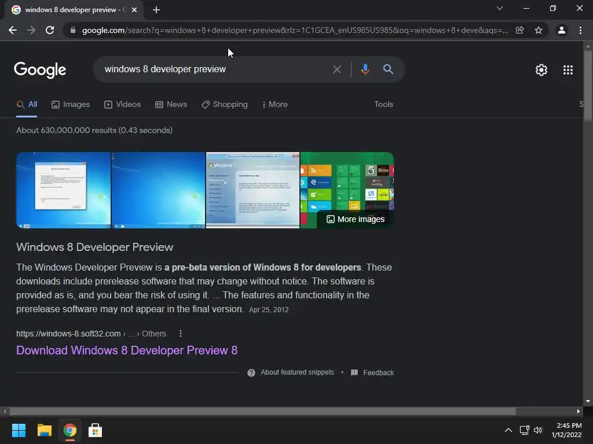Open the Google apps grid
The height and width of the screenshot is (444, 593).
[x=568, y=70]
